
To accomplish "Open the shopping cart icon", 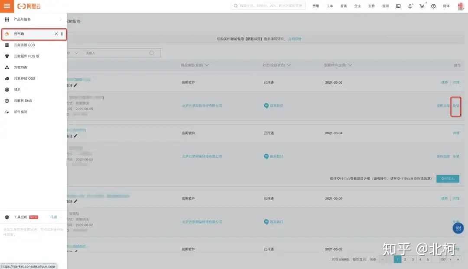I will 422,6.
